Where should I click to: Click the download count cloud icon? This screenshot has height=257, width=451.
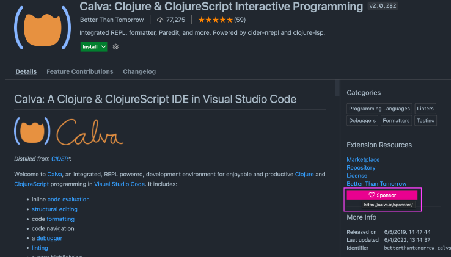160,20
